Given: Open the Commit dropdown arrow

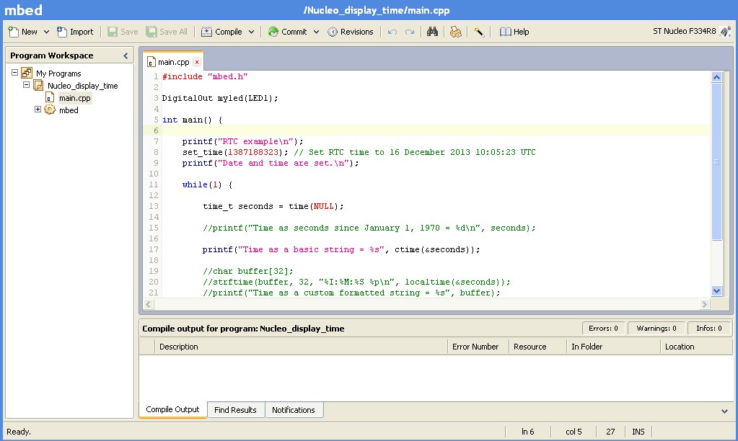Looking at the screenshot, I should 316,32.
